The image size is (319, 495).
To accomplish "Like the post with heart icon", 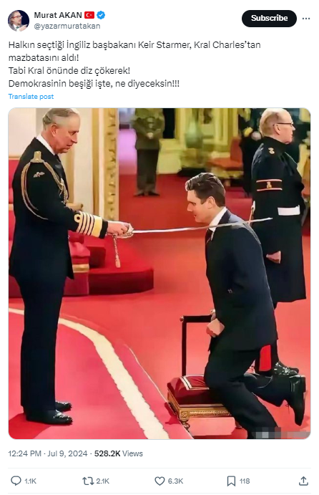I will tap(159, 481).
